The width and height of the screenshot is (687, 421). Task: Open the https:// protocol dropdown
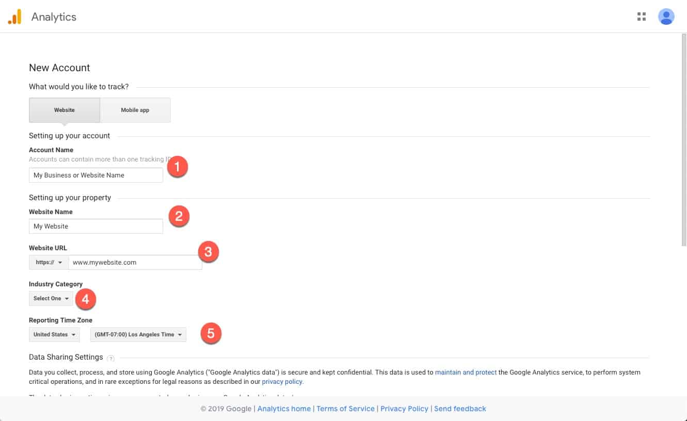[49, 262]
